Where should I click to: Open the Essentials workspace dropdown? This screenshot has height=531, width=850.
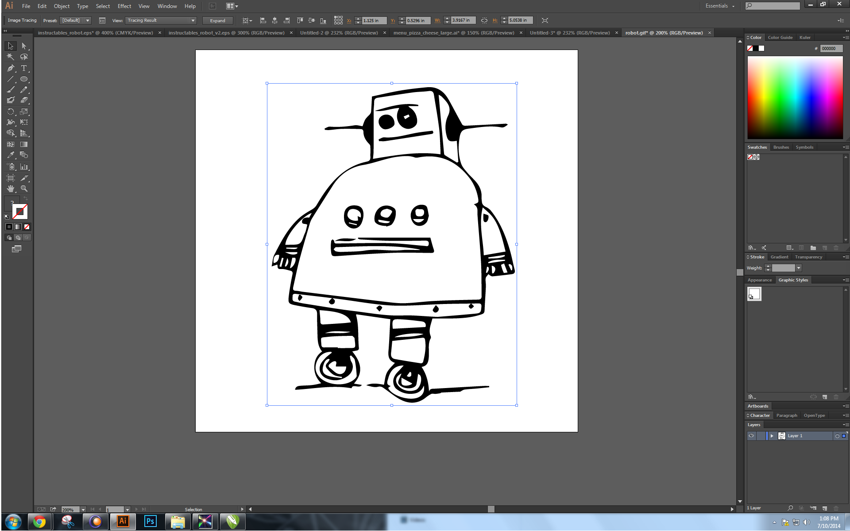coord(720,6)
